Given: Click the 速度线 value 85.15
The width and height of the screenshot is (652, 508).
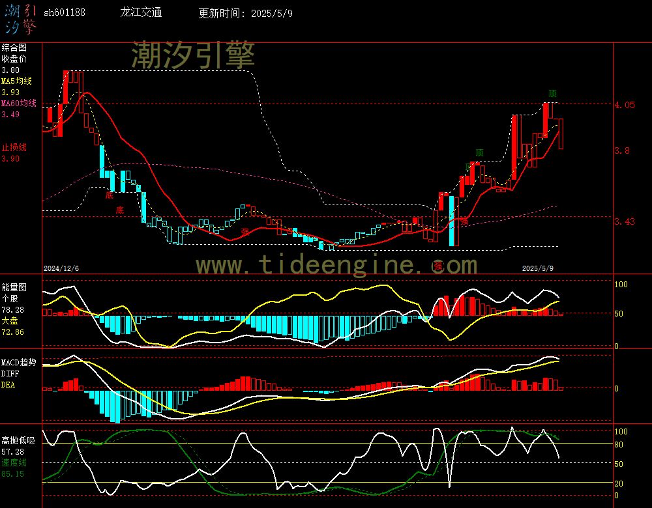Looking at the screenshot, I should coord(12,474).
